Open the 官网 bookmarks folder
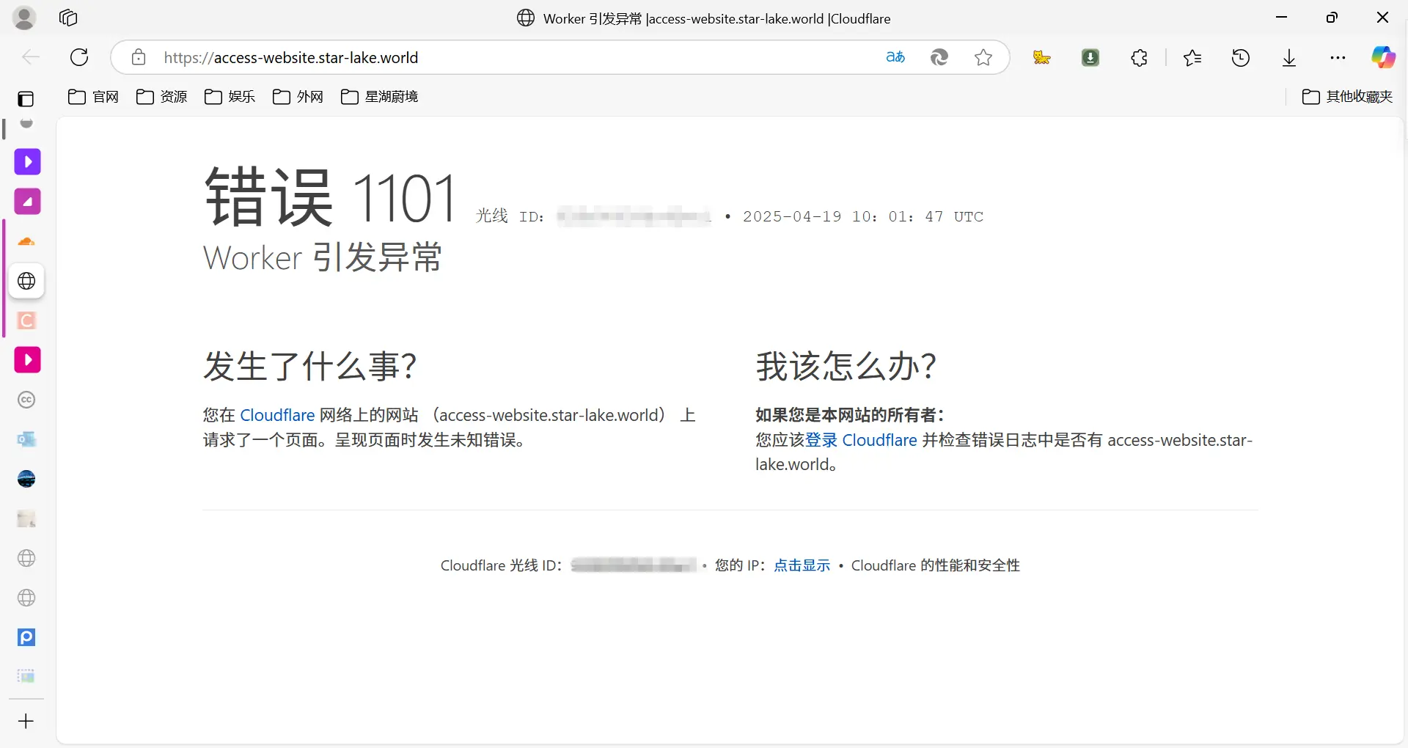This screenshot has height=748, width=1408. click(x=93, y=97)
